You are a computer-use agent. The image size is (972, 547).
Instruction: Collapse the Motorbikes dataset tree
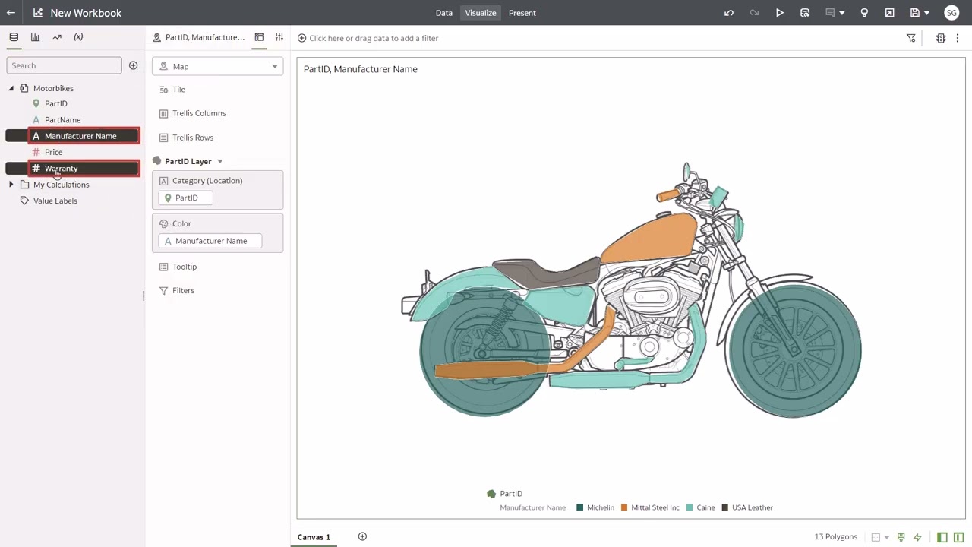click(x=11, y=88)
